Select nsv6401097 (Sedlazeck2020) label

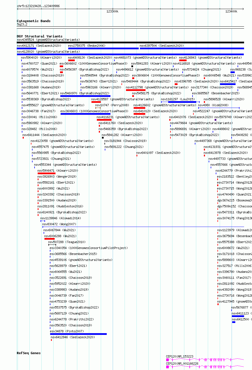click(158, 153)
